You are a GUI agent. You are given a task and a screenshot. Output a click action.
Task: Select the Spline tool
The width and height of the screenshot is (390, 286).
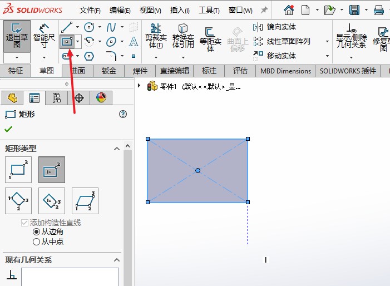112,27
